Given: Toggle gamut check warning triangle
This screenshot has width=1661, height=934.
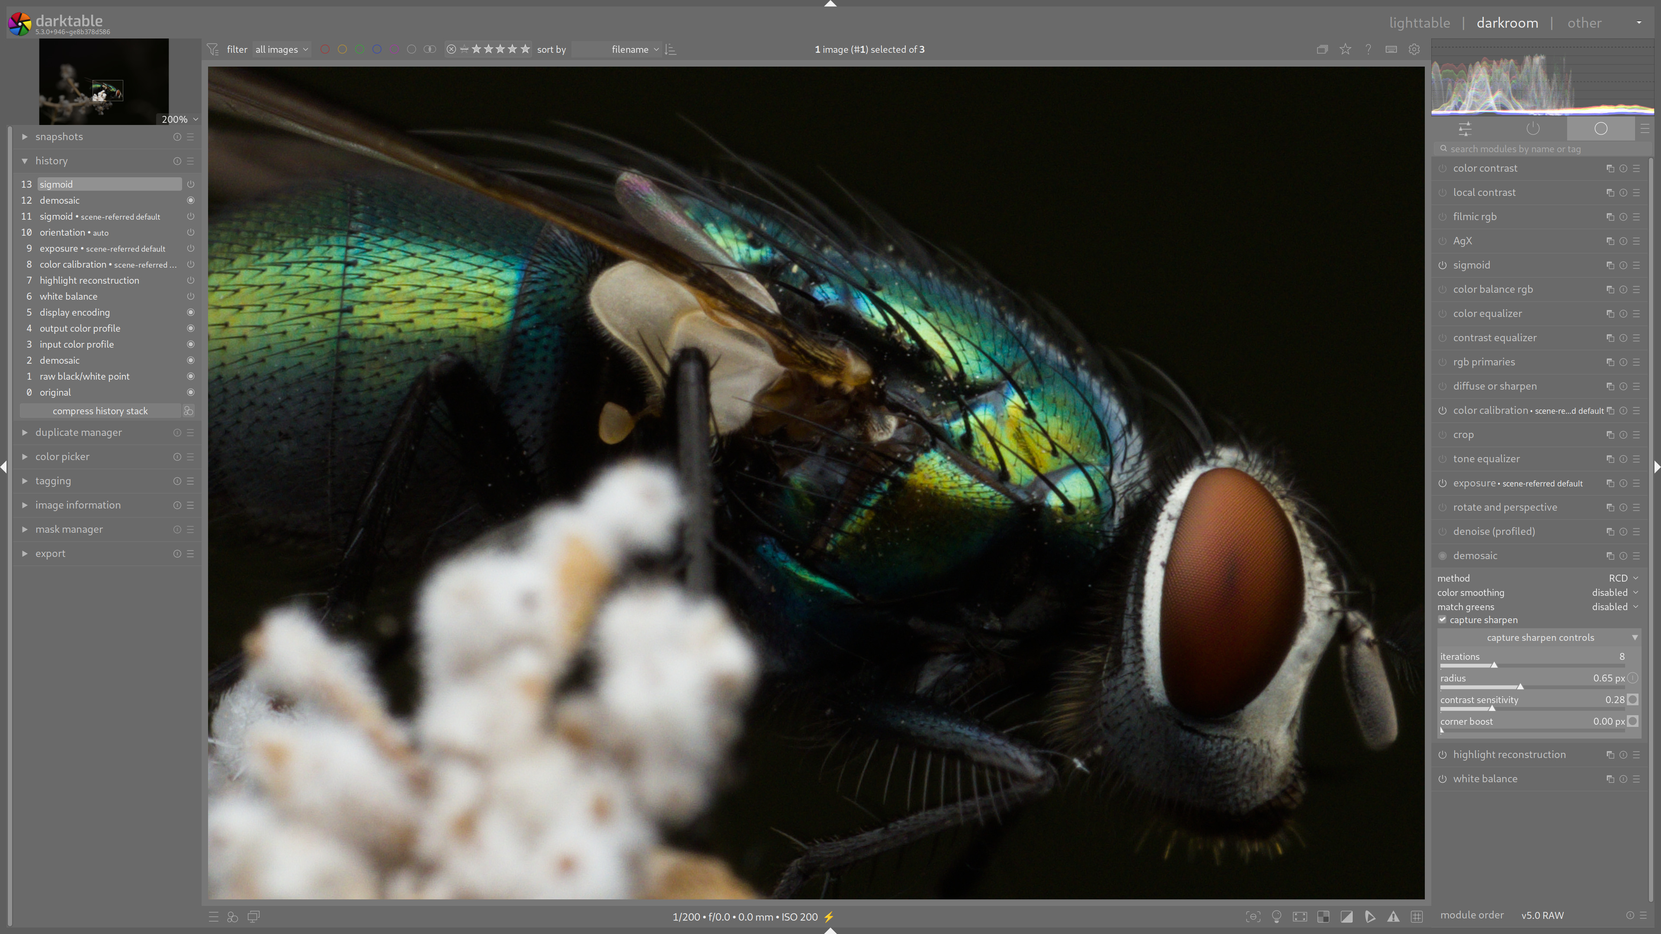Looking at the screenshot, I should point(1393,917).
